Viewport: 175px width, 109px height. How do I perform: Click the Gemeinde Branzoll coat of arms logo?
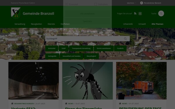pos(16,13)
